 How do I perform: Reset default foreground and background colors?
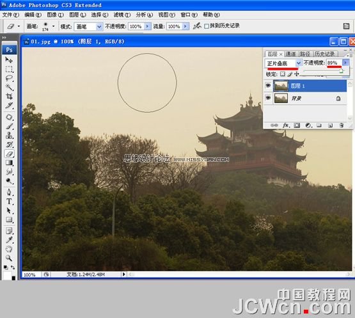click(x=6, y=267)
